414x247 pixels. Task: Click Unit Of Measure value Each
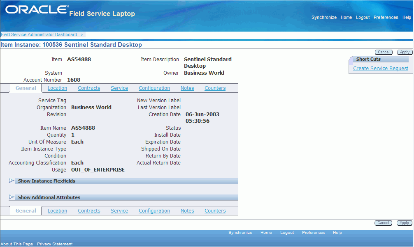(77, 142)
